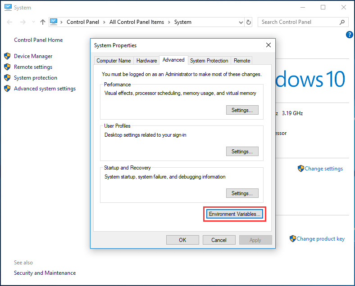Focus the Search Control Panel field
The height and width of the screenshot is (286, 355).
303,22
